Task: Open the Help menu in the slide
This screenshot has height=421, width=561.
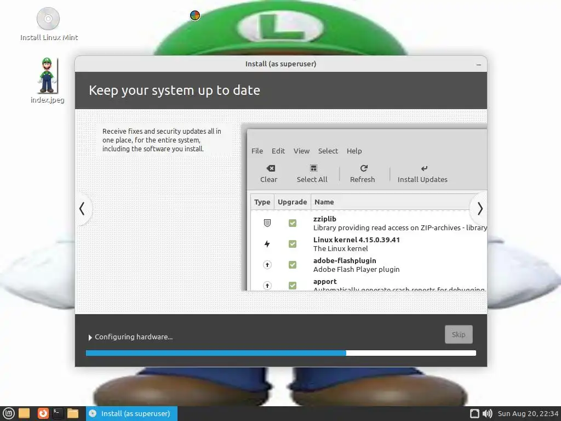Action: click(x=354, y=151)
